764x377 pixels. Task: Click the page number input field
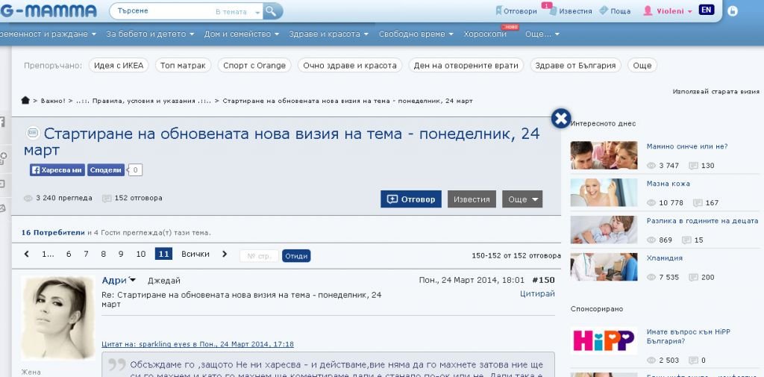(x=259, y=255)
